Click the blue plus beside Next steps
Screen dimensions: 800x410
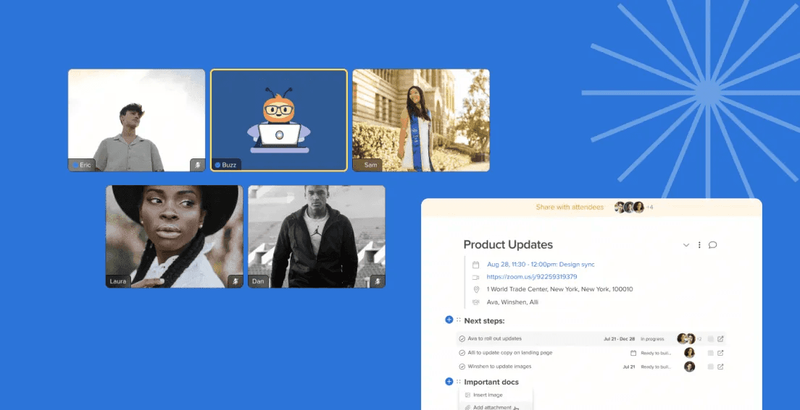pos(449,320)
